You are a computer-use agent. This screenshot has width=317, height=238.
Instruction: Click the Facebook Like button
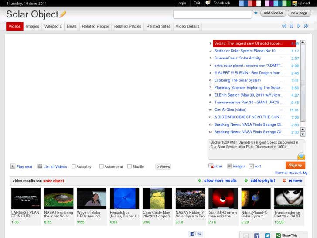point(196,234)
